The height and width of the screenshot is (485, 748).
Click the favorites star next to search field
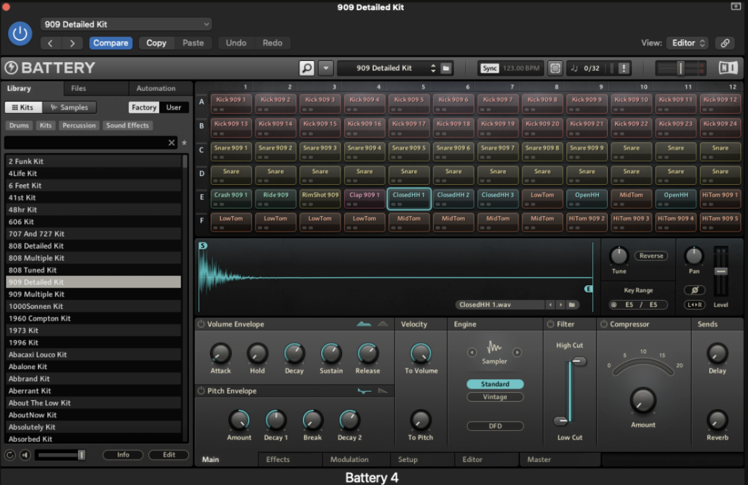(184, 143)
